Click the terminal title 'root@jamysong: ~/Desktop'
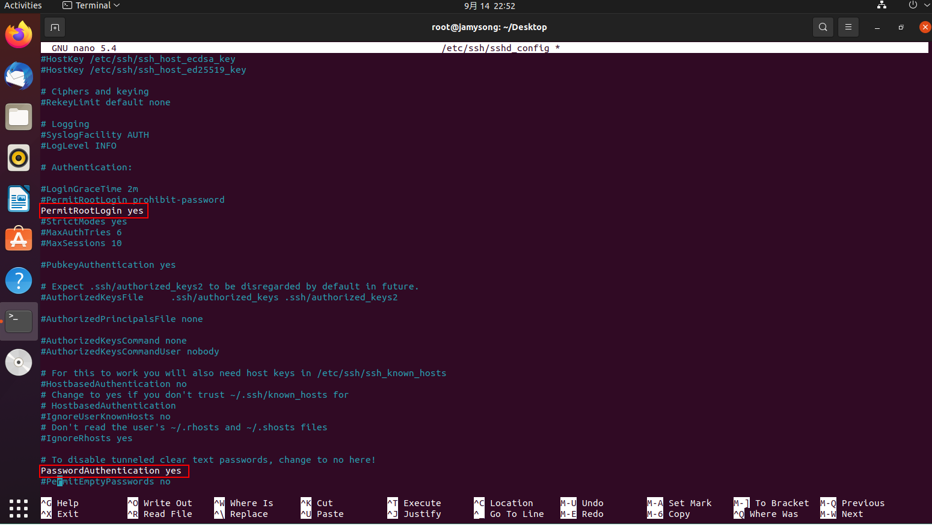 tap(489, 27)
